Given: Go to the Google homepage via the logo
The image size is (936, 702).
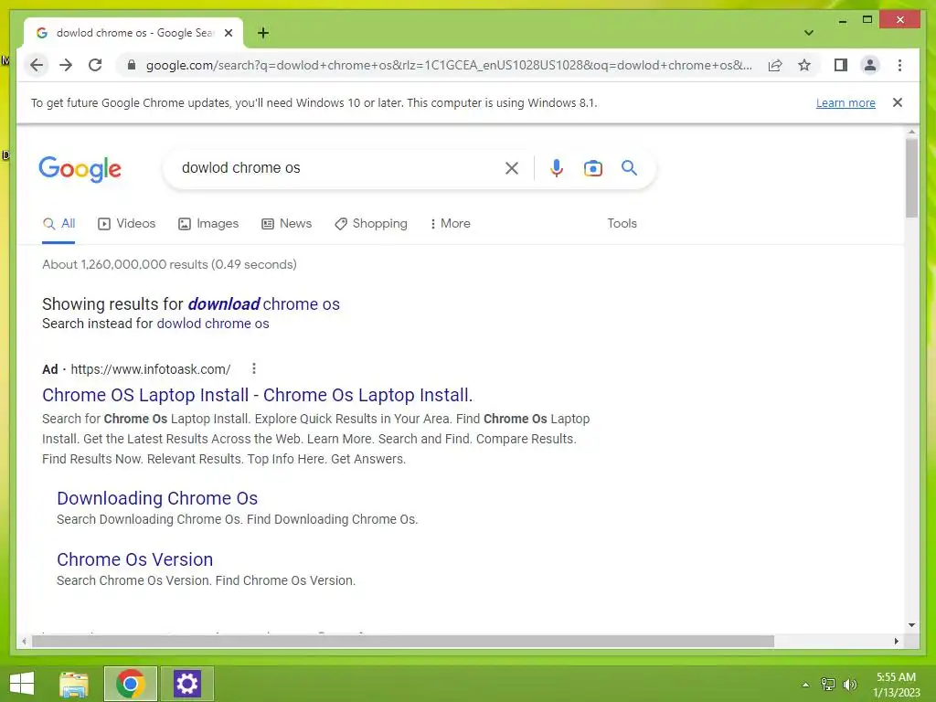Looking at the screenshot, I should (80, 169).
